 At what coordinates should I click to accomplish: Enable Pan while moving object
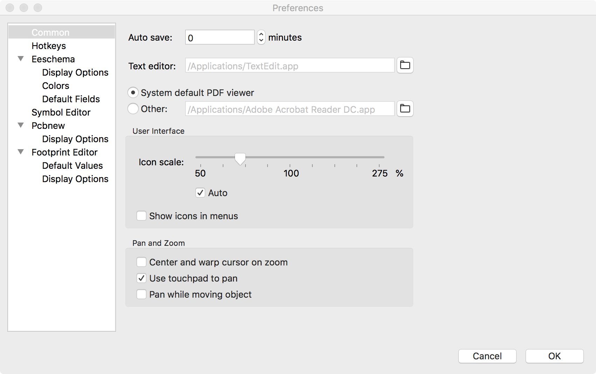[x=141, y=295]
